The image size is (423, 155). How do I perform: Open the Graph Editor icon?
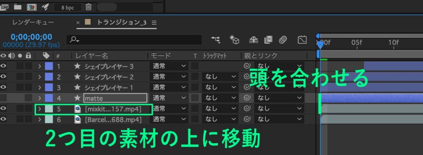(302, 40)
